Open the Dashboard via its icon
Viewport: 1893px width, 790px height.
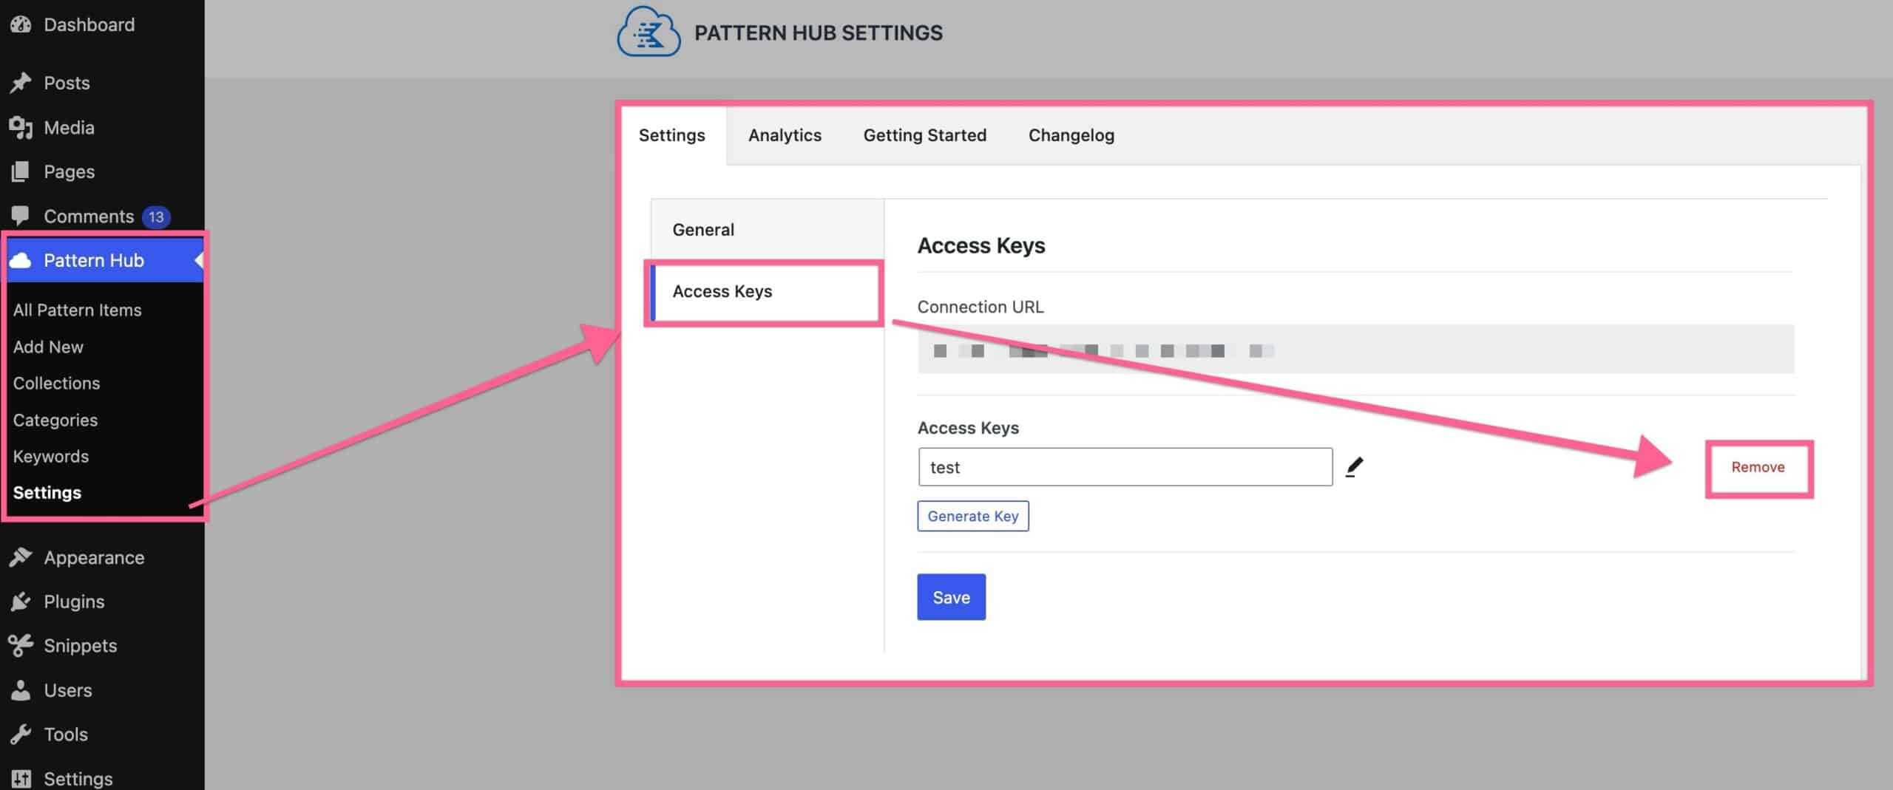tap(21, 24)
